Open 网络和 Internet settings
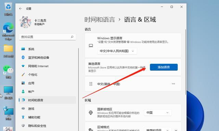 coord(48,66)
